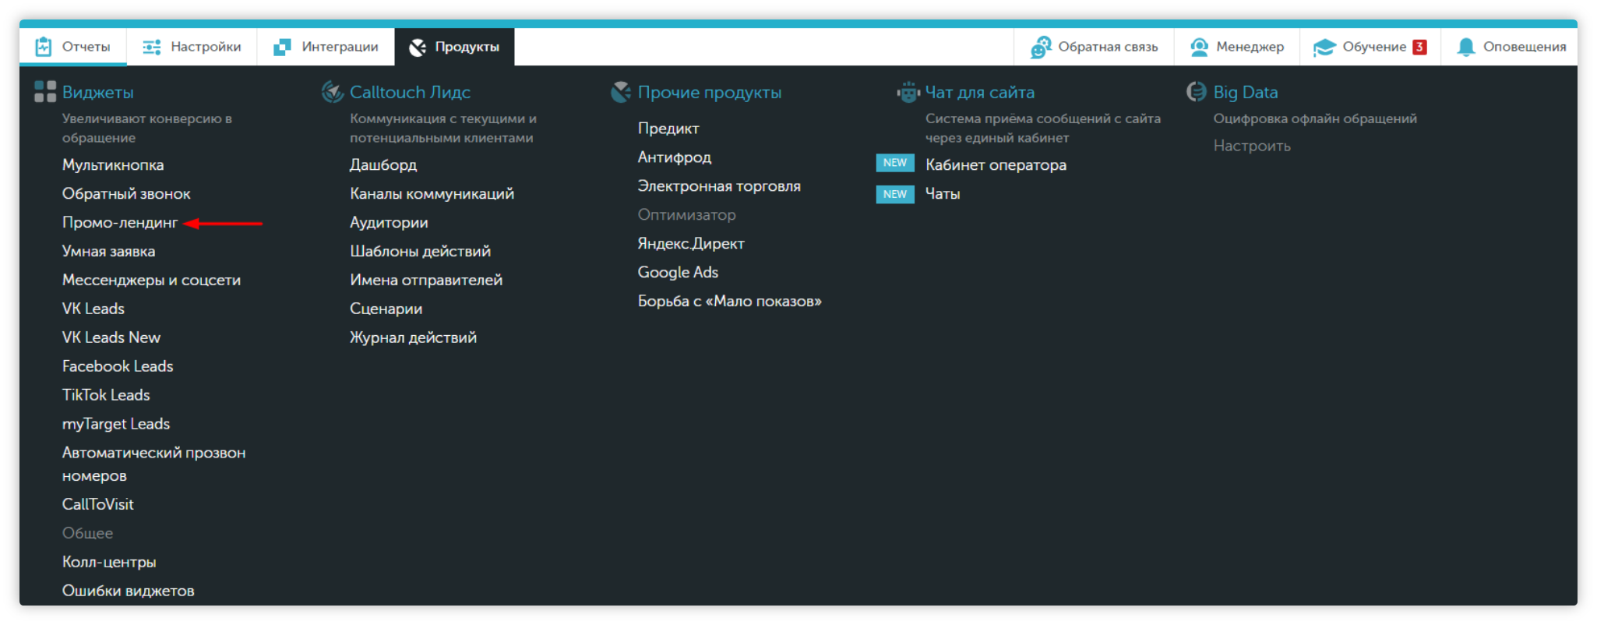Open Каналы коммуникаций link

432,193
